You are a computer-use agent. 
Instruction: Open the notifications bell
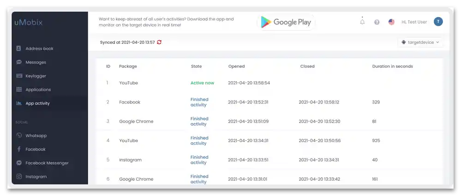[x=362, y=22]
